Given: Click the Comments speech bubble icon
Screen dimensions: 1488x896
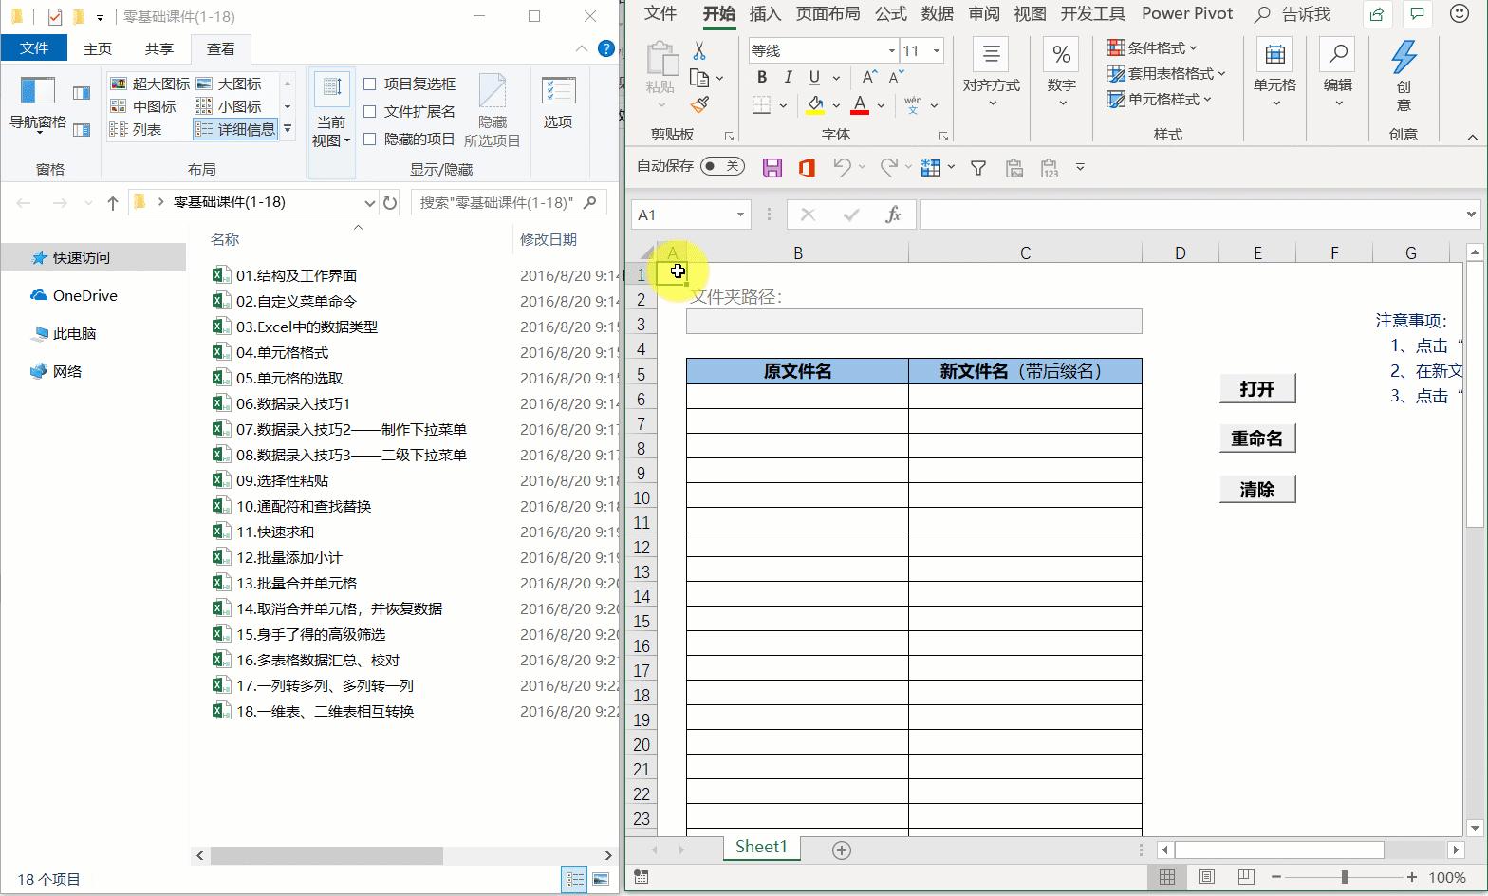Looking at the screenshot, I should point(1418,14).
